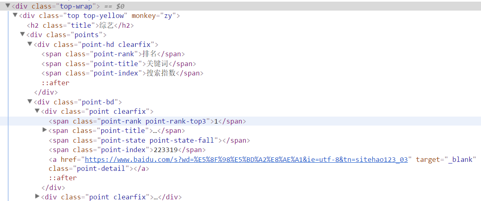This screenshot has height=201, width=481.
Task: Collapse the top top-yellow div node
Action: click(15, 15)
